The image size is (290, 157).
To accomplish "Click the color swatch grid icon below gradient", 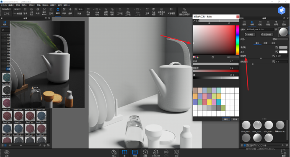I will coord(194,57).
